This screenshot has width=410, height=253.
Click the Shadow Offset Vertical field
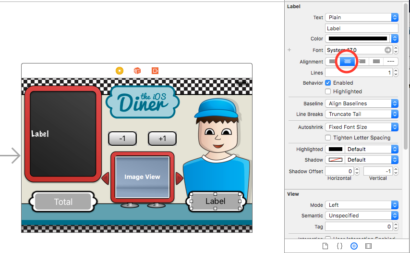pyautogui.click(x=378, y=171)
